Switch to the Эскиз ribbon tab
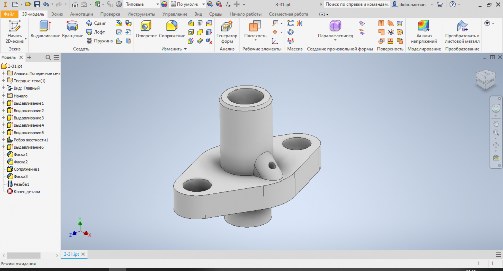Screen dimensions: 503x271 (x=57, y=14)
